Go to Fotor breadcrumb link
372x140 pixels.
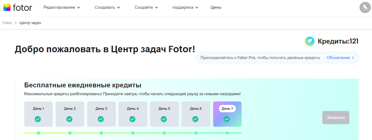pyautogui.click(x=7, y=23)
